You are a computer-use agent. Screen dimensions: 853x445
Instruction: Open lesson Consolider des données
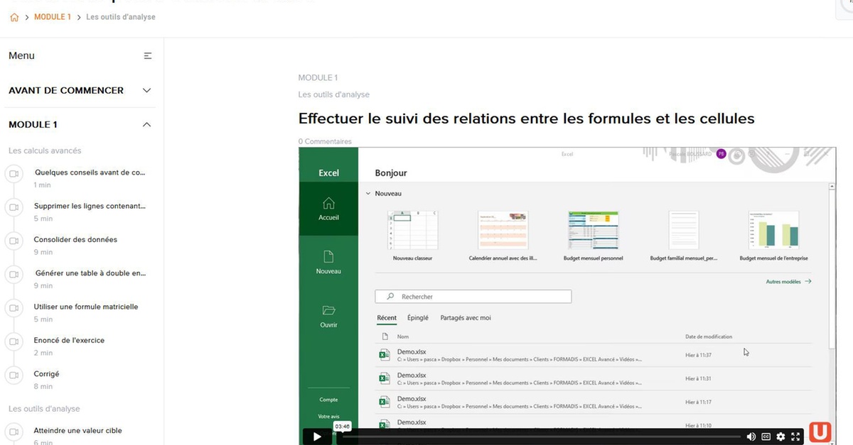[x=75, y=239]
